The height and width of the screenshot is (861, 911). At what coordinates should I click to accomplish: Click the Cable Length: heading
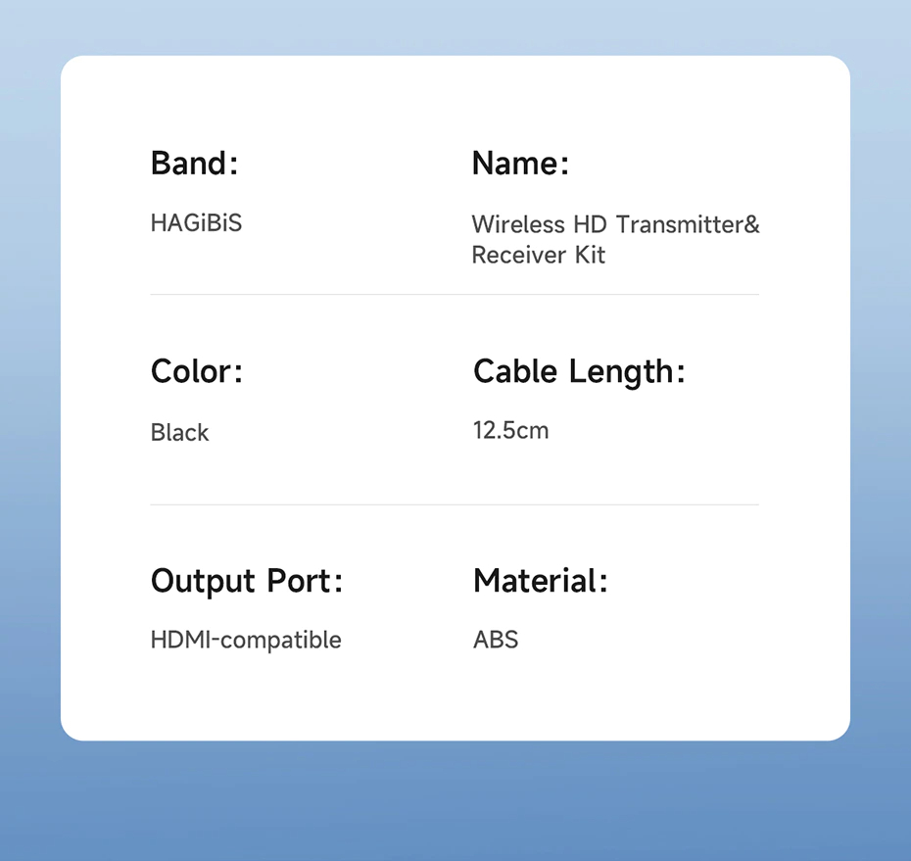[x=579, y=372]
